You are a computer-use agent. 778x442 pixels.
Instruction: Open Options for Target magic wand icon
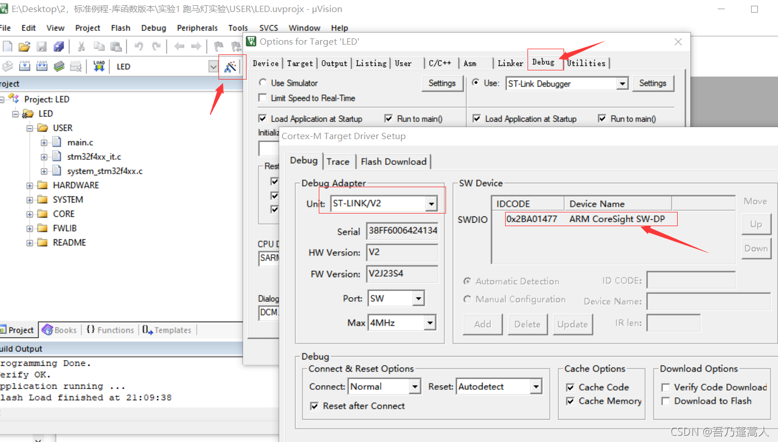[230, 67]
